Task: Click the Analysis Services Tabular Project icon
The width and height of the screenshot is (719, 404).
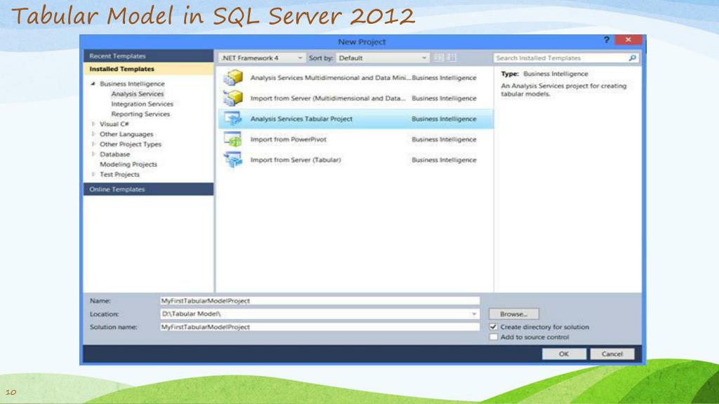Action: pos(233,119)
